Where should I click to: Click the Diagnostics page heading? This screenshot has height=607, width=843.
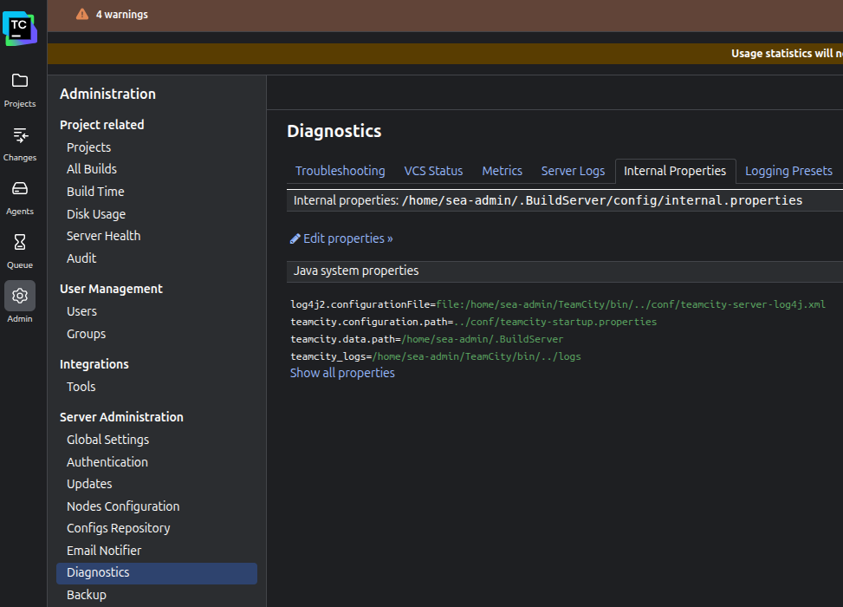[334, 131]
